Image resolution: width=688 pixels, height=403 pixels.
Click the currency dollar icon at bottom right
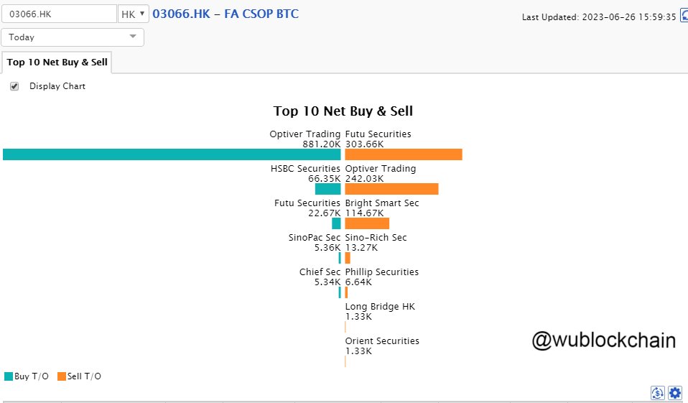click(x=657, y=392)
